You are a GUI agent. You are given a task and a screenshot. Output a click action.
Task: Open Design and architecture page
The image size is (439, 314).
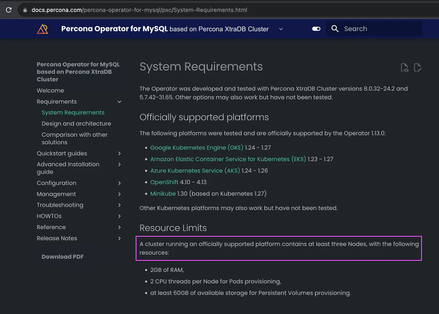76,124
